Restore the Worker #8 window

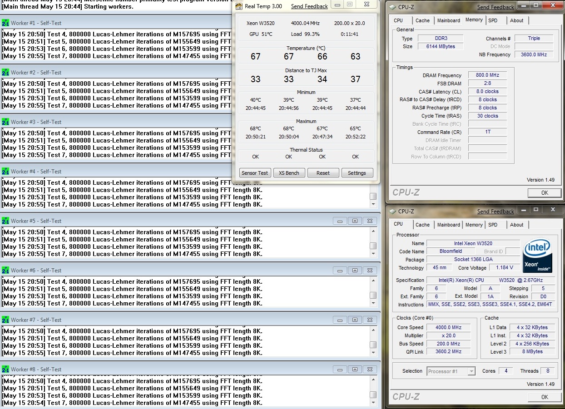coord(355,369)
